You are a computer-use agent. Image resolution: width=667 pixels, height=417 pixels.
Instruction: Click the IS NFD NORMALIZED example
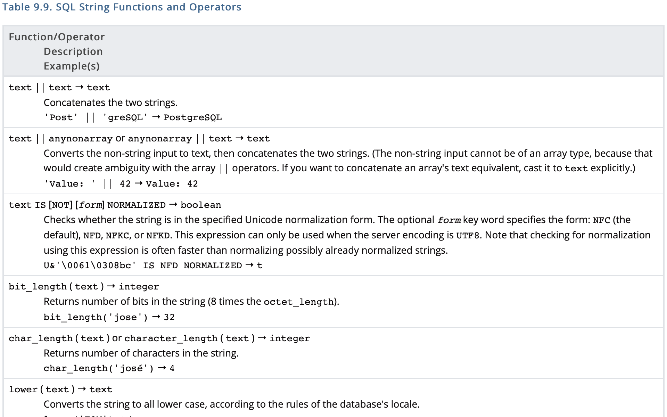(x=142, y=265)
